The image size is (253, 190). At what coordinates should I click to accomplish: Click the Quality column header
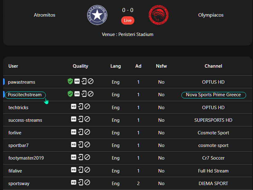[x=80, y=66]
